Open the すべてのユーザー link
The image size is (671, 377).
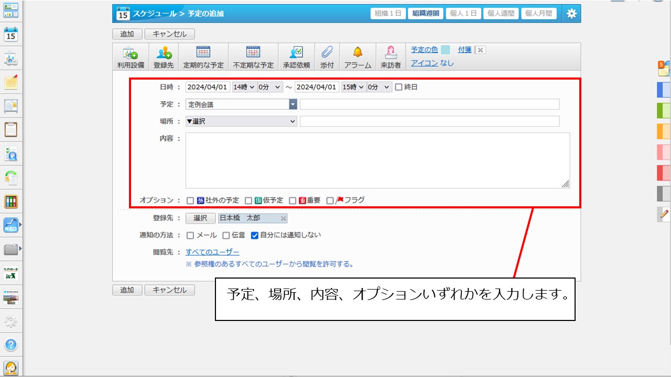(x=212, y=252)
